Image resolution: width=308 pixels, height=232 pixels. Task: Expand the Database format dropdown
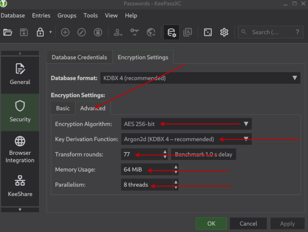[200, 78]
